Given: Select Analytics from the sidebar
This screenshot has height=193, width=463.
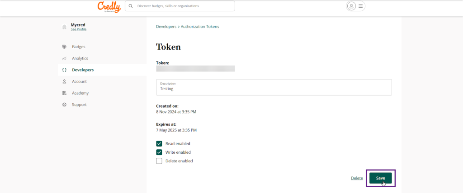Looking at the screenshot, I should click(x=80, y=59).
